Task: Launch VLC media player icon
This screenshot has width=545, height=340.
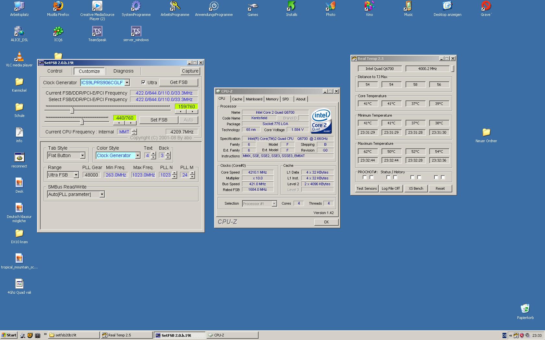Action: point(19,59)
